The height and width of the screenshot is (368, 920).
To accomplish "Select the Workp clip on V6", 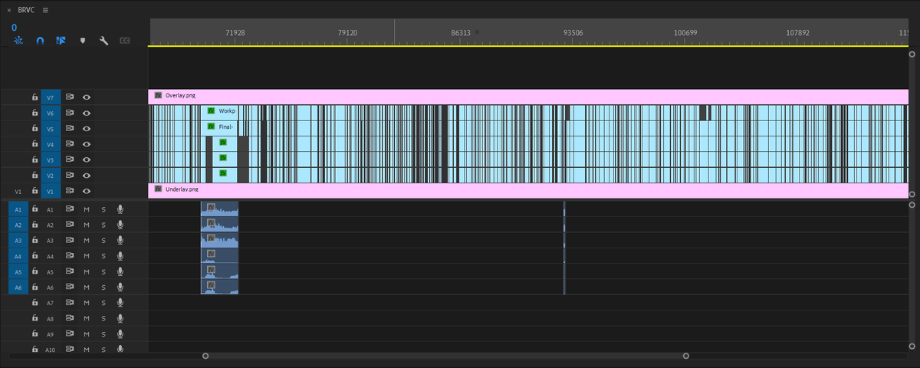I will [222, 111].
